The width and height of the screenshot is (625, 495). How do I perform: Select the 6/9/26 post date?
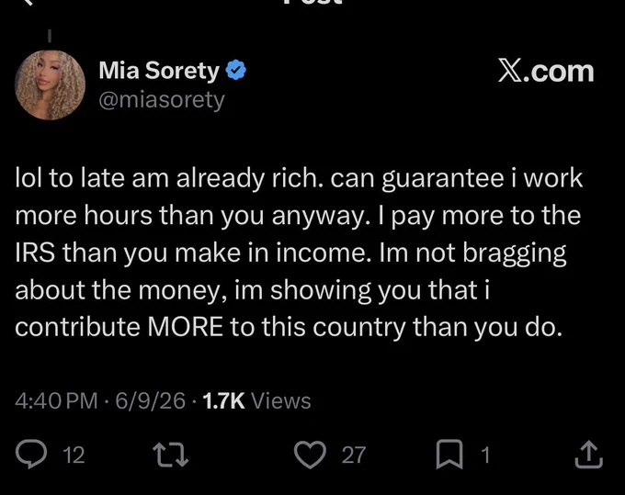(x=150, y=400)
